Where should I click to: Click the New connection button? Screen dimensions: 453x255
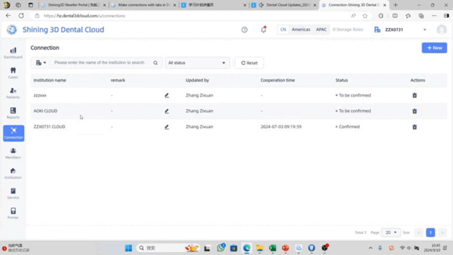click(x=434, y=48)
